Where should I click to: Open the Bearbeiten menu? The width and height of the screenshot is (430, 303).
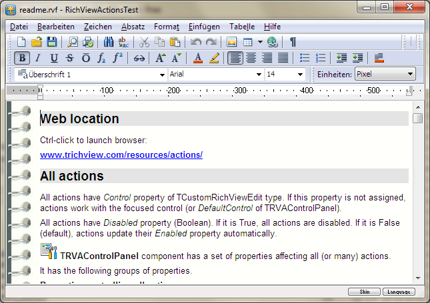click(x=56, y=27)
